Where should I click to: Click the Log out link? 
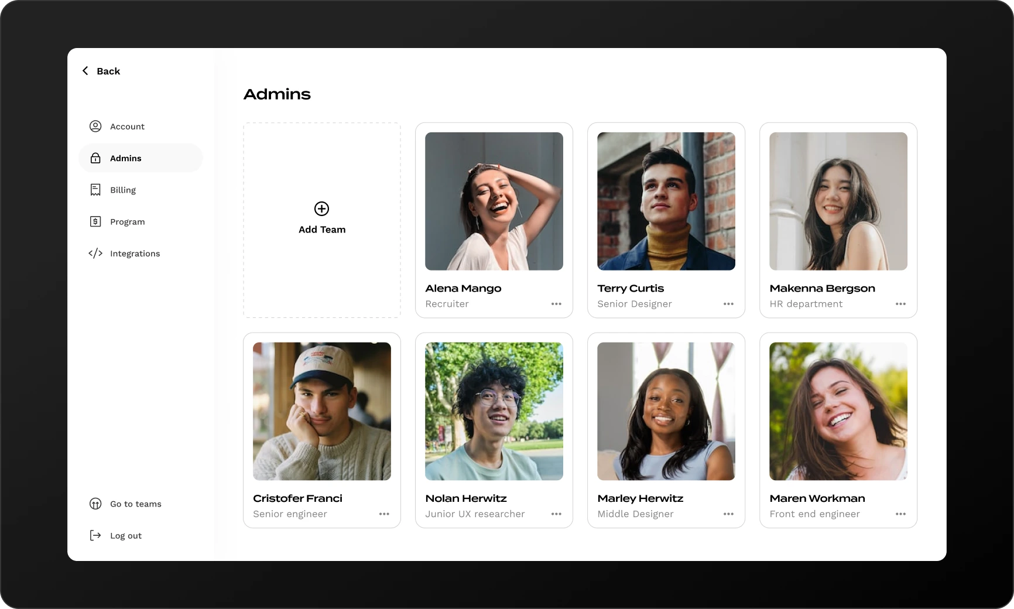pyautogui.click(x=126, y=535)
